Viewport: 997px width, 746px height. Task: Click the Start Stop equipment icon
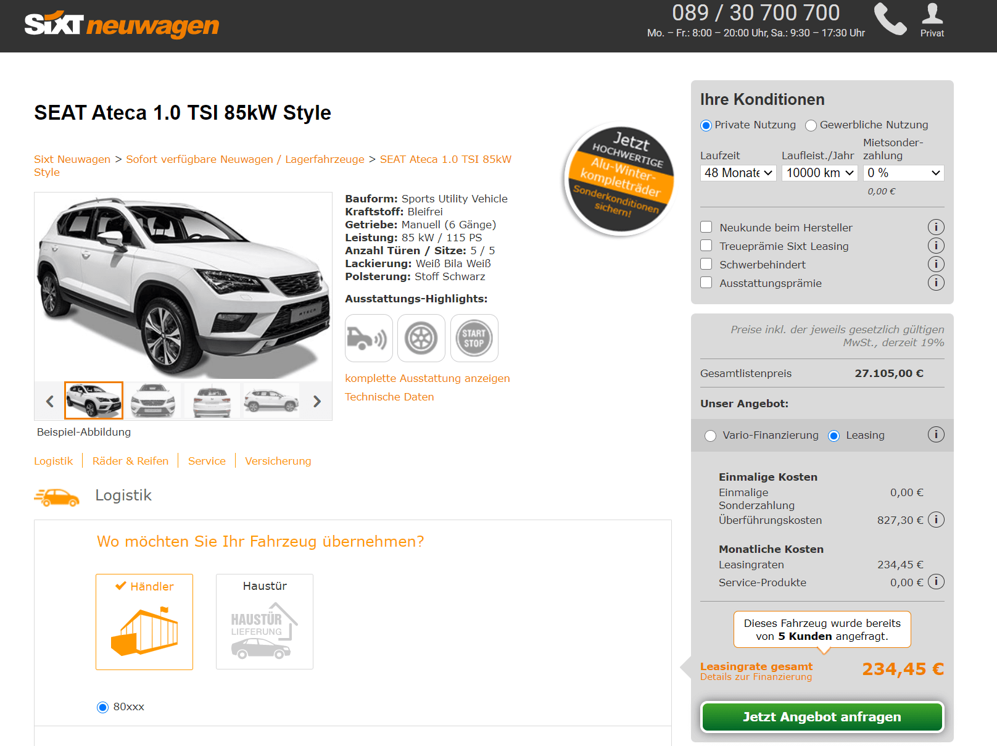(474, 338)
